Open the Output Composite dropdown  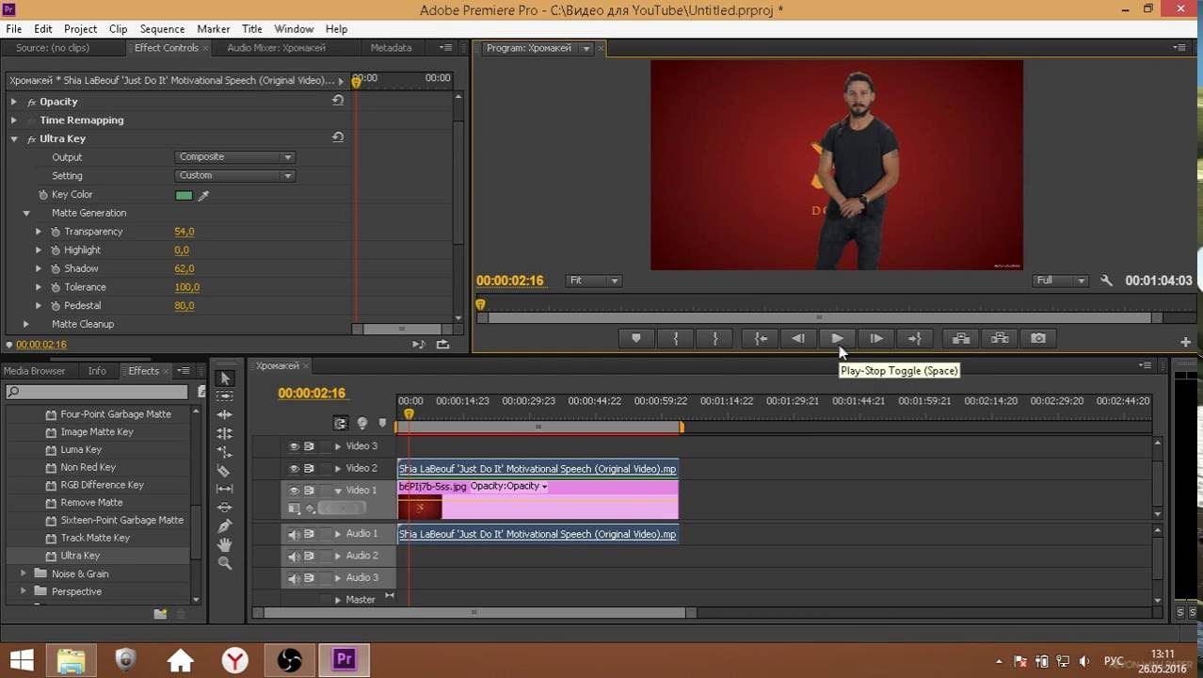pos(234,157)
